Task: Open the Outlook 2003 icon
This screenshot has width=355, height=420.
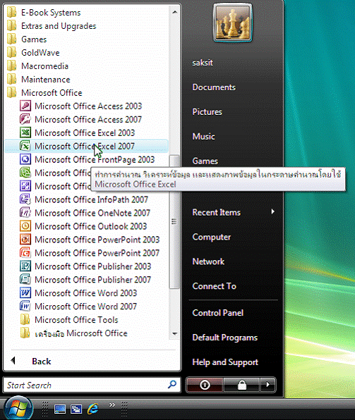Action: 25,226
